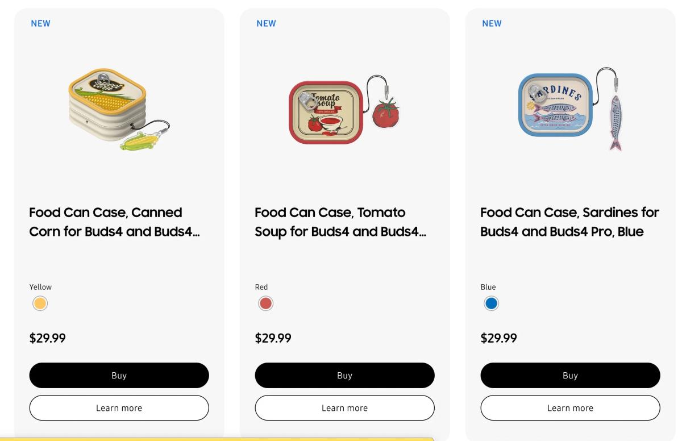Click the NEW badge on the sardines card

pyautogui.click(x=492, y=23)
